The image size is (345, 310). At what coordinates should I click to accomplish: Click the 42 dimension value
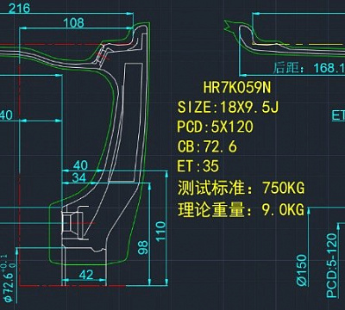click(86, 275)
